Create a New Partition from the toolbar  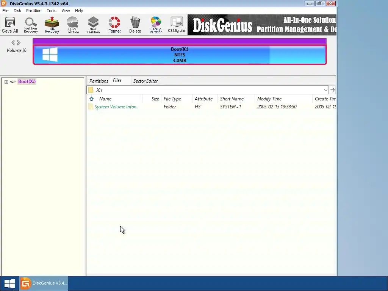pyautogui.click(x=93, y=25)
